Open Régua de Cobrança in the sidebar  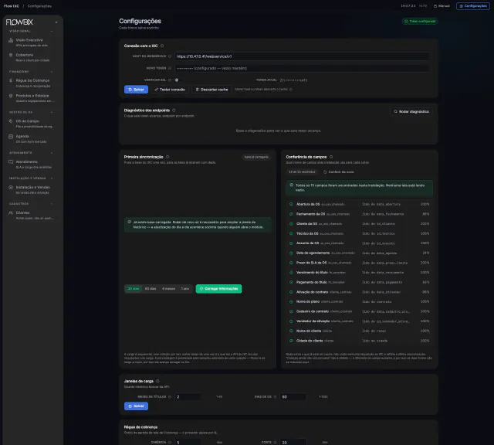point(31,83)
